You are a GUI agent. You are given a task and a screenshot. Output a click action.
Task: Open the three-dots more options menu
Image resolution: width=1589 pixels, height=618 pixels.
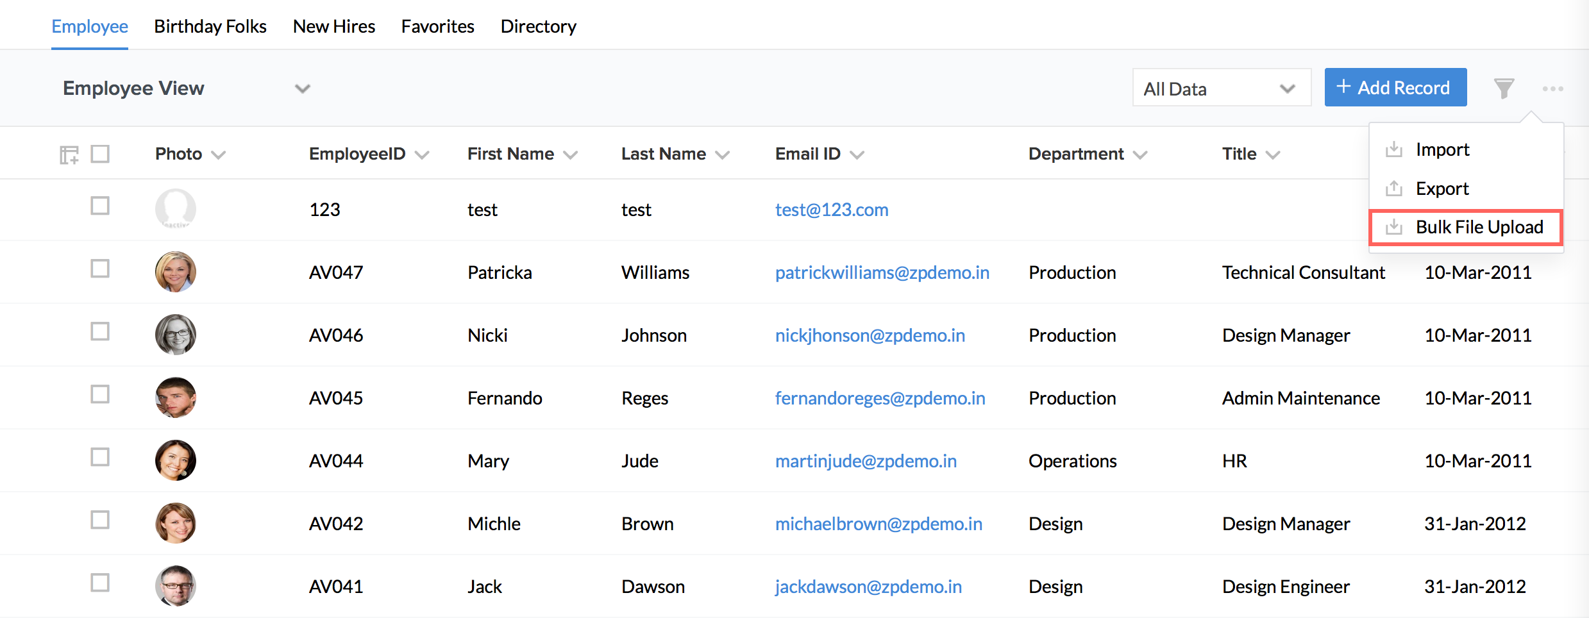click(1552, 88)
